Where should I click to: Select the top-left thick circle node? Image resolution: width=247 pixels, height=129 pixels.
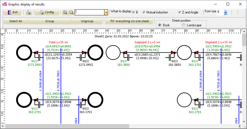[x=24, y=52]
